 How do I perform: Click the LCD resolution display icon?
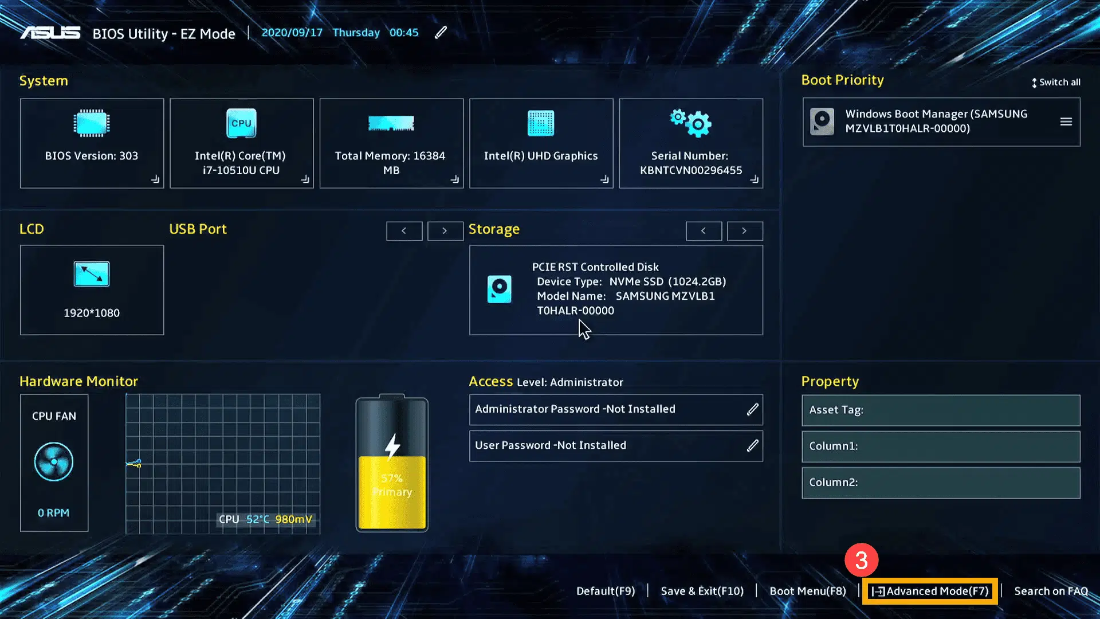[92, 274]
